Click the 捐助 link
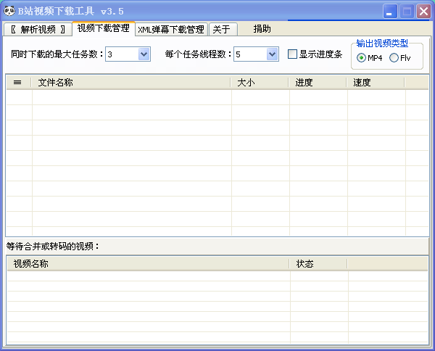 coord(262,29)
